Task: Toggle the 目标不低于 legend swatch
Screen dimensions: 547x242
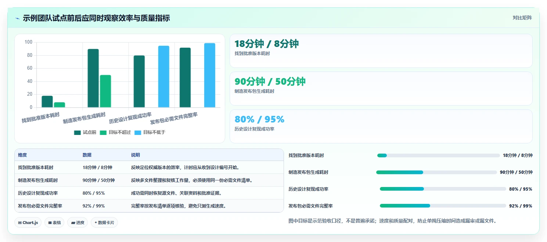Action: 137,133
